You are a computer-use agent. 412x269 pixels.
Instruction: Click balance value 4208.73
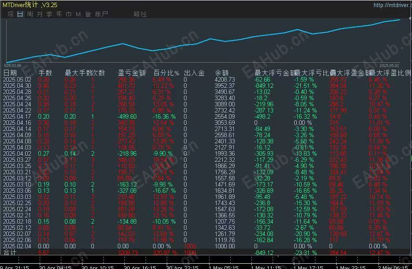(x=225, y=79)
